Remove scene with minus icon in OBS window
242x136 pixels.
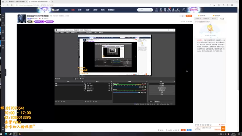click(58, 102)
